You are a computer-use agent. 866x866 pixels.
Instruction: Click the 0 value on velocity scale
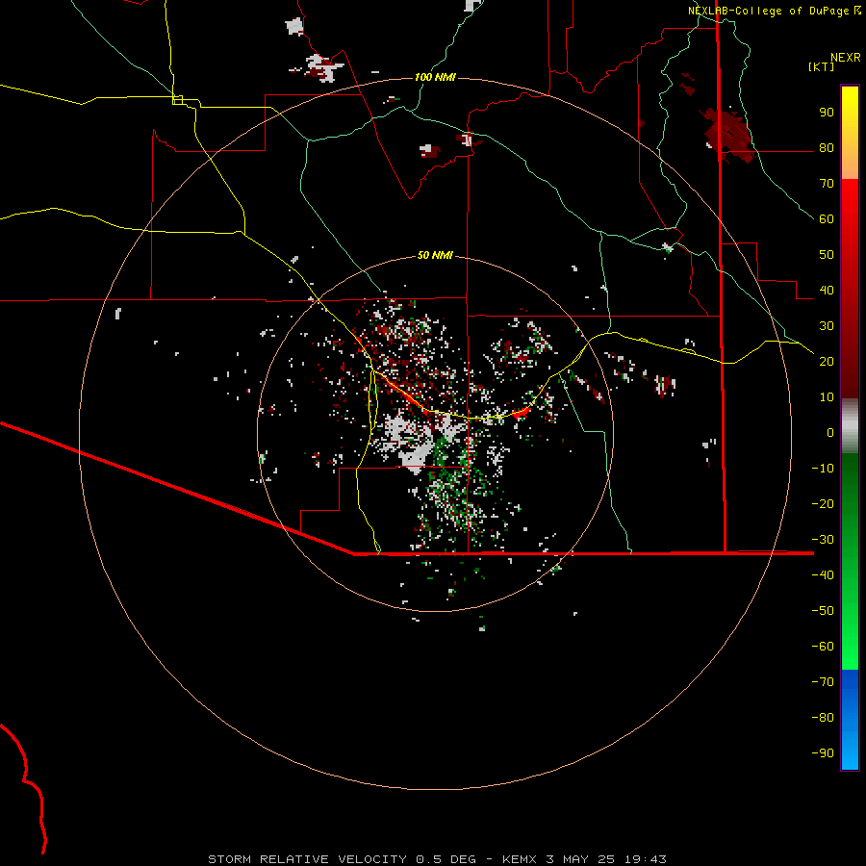click(830, 432)
